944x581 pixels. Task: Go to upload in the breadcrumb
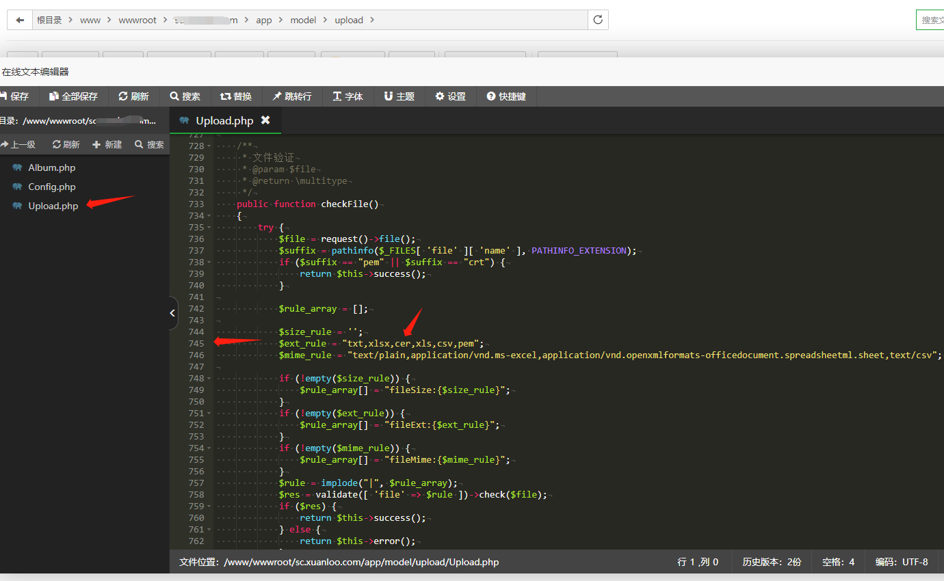click(x=349, y=21)
